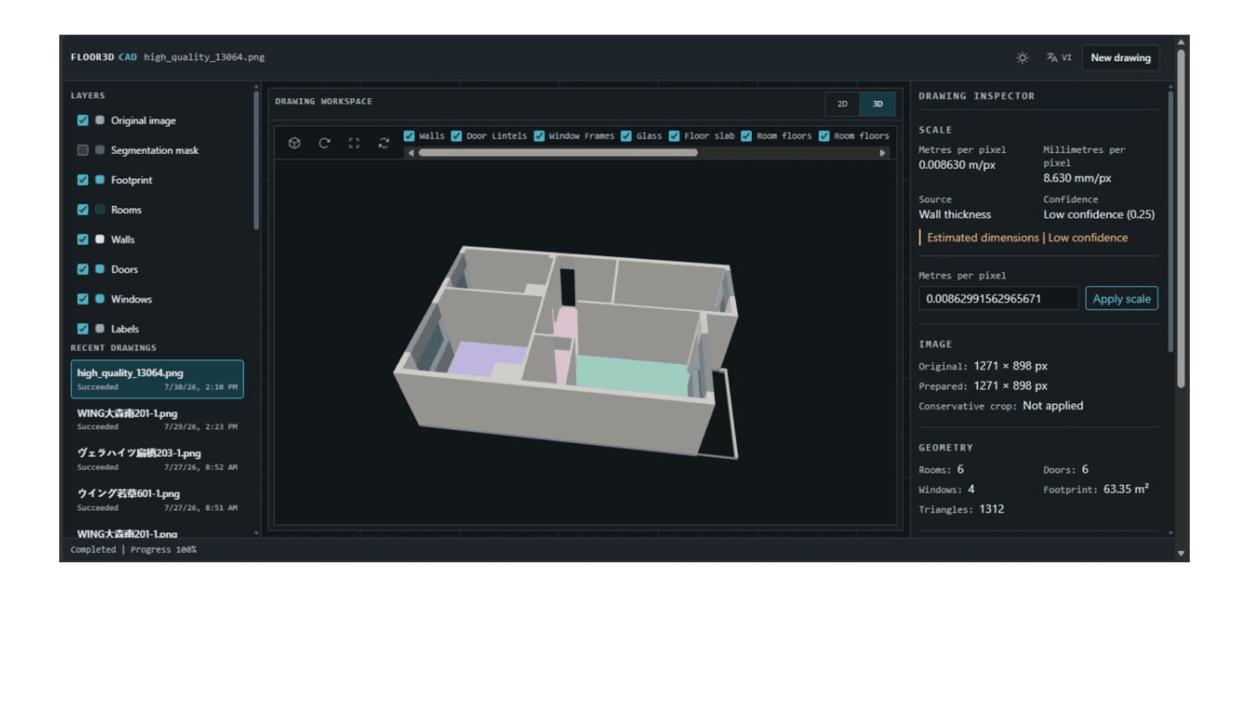Toggle the Windows layer checkbox
Image resolution: width=1249 pixels, height=702 pixels.
pyautogui.click(x=83, y=299)
